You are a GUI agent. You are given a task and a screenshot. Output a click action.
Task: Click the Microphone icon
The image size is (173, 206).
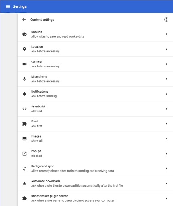(x=24, y=79)
